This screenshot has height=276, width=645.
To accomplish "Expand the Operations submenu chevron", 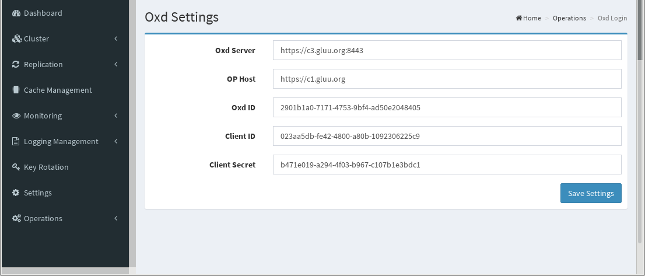I will click(x=116, y=218).
